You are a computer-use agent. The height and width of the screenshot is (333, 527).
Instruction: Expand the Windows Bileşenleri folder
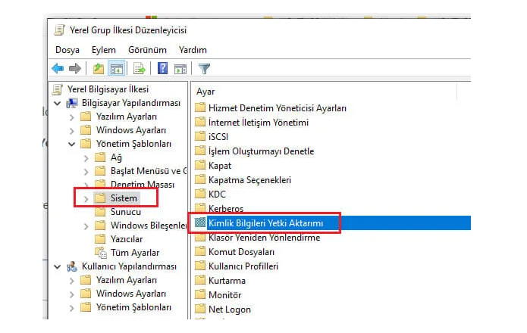click(86, 226)
